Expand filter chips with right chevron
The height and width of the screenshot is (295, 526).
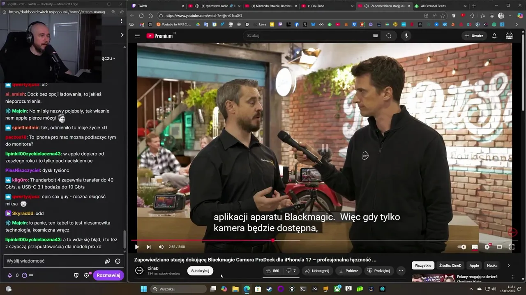click(508, 265)
